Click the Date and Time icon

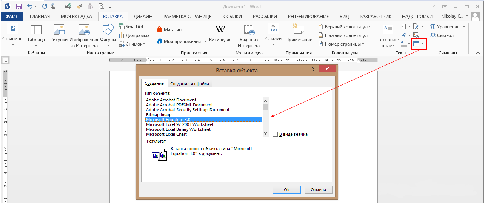[x=416, y=35]
